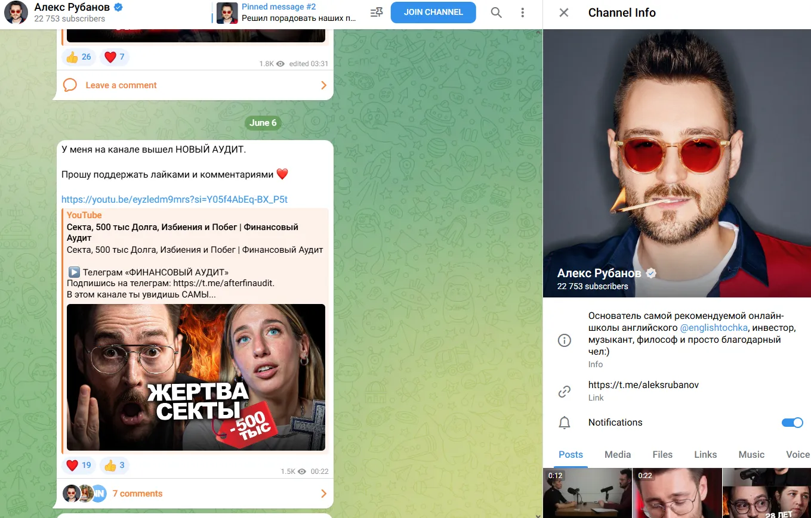Open the ЖЕРТВА СЕКТЫ video thumbnail
This screenshot has width=811, height=518.
click(x=196, y=377)
